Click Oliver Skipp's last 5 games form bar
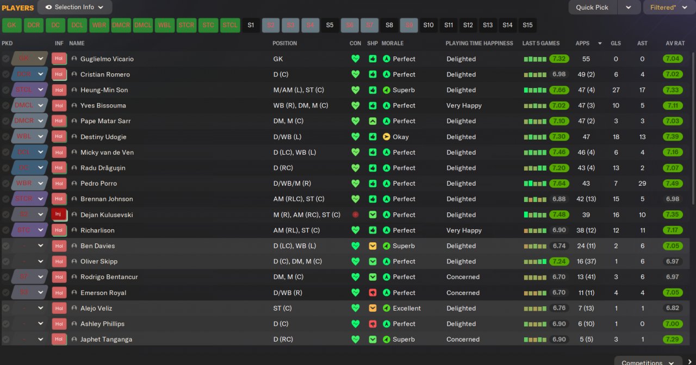Screen dimensions: 696x365 535,262
